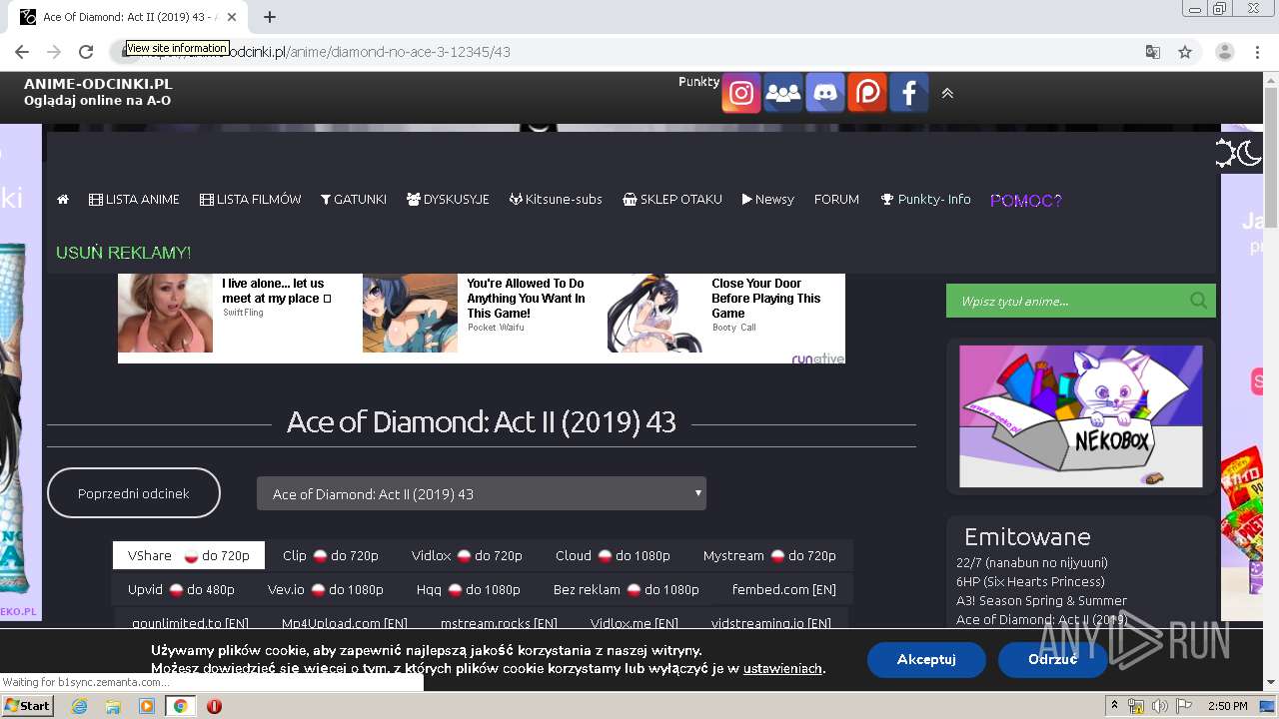Select VShare 720p player tab
The image size is (1279, 719).
tap(189, 555)
